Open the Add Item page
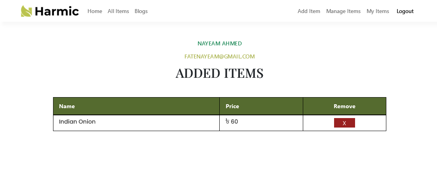Viewport: 437px width, 184px height. [x=309, y=11]
